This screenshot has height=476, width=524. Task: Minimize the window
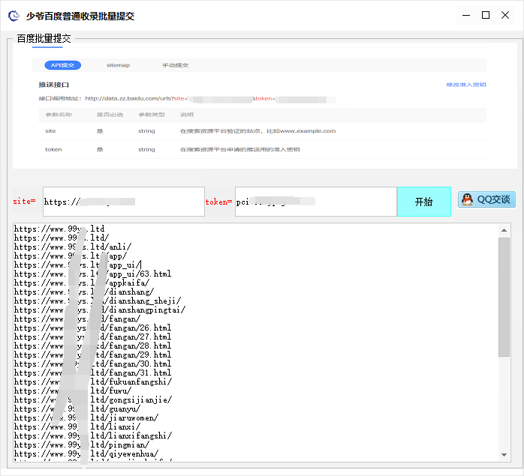pyautogui.click(x=463, y=15)
